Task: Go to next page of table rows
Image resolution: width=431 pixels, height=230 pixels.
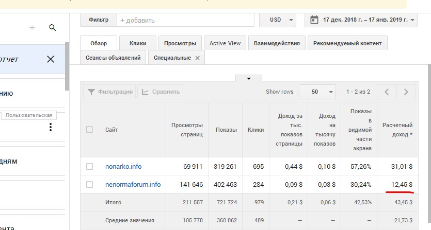Action: (406, 92)
